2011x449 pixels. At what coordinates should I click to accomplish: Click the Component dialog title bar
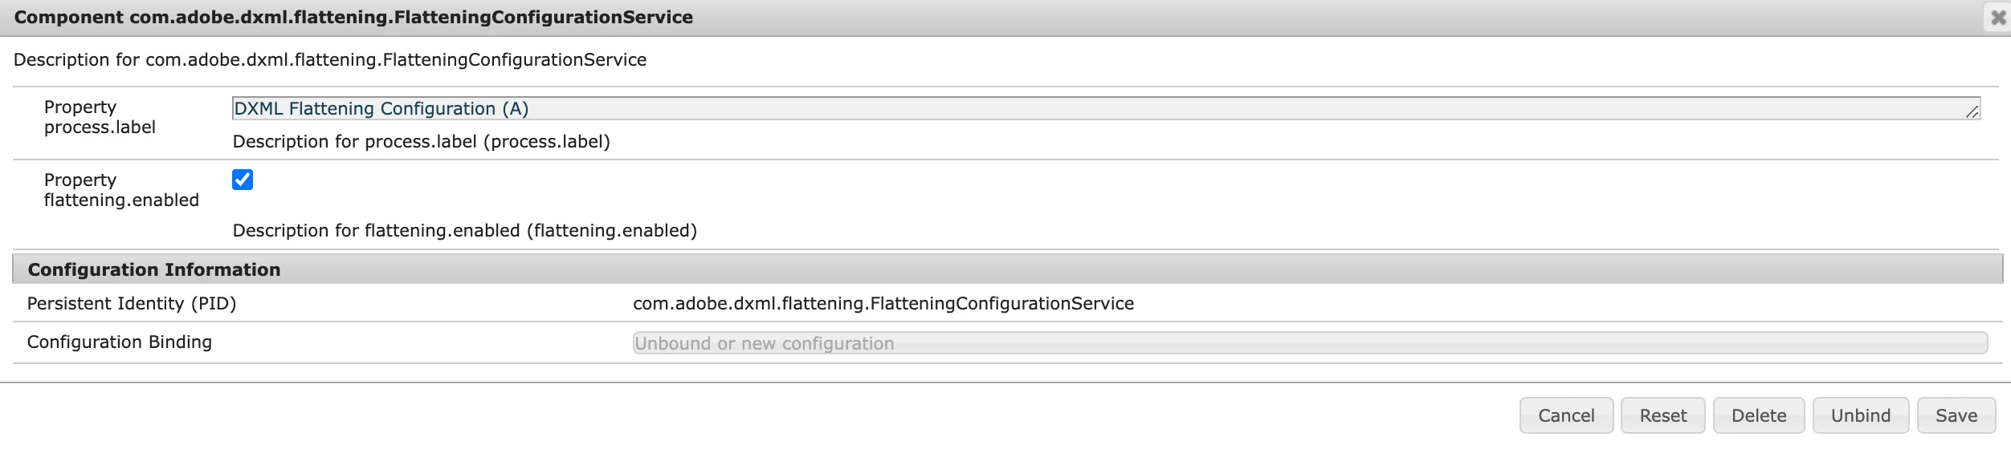click(353, 18)
